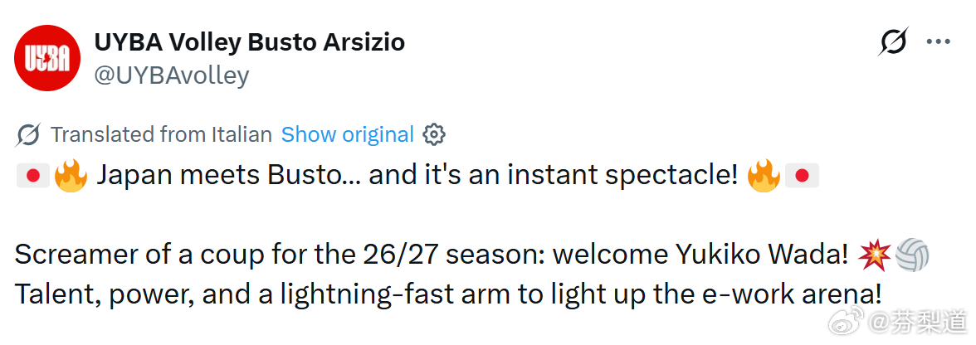The width and height of the screenshot is (976, 345).
Task: Click the collision emoji after 'Yukiko Wada!'
Action: (x=875, y=255)
